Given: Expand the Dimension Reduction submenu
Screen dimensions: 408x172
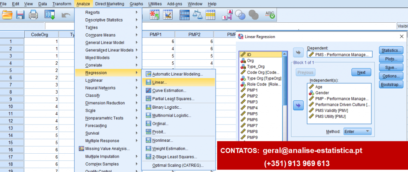Looking at the screenshot, I should point(108,103).
